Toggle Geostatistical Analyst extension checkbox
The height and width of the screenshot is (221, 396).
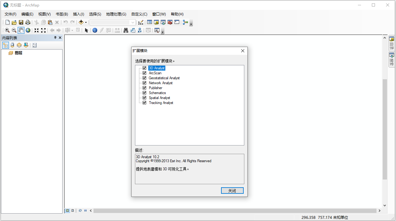[144, 78]
